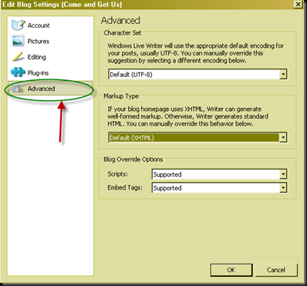
Task: Open the Scripts Supported dropdown
Action: [x=219, y=174]
